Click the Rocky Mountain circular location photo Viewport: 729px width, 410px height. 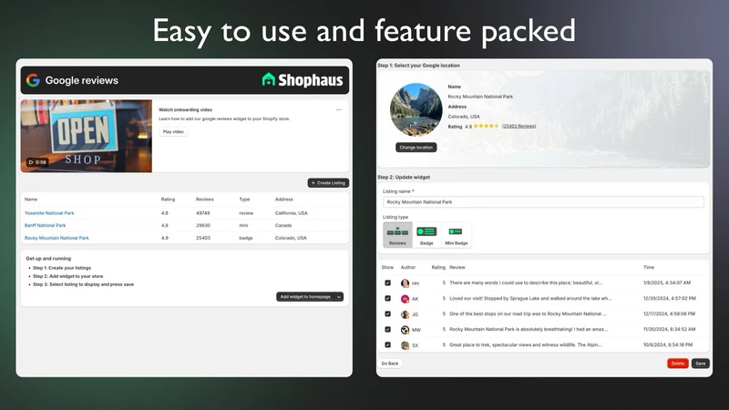[x=416, y=109]
